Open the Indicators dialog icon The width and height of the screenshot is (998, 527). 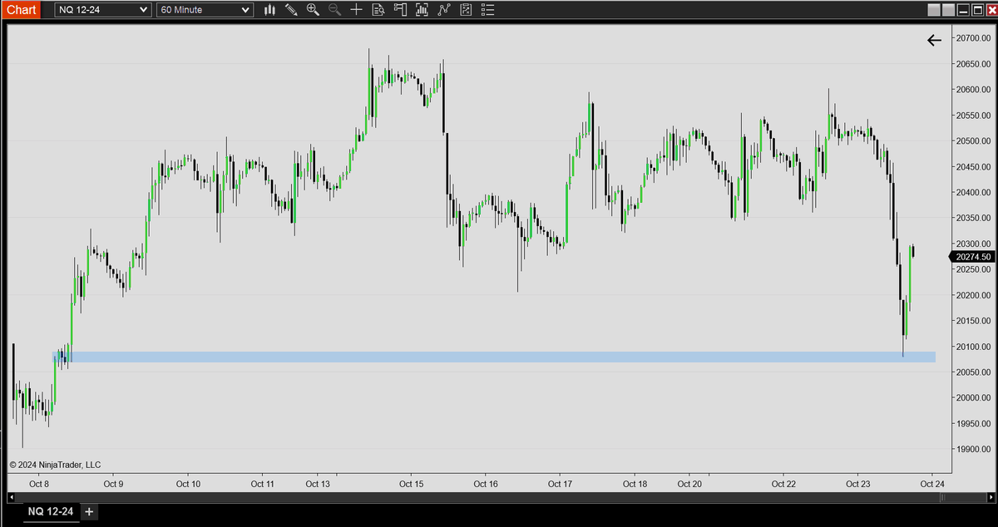[x=443, y=10]
